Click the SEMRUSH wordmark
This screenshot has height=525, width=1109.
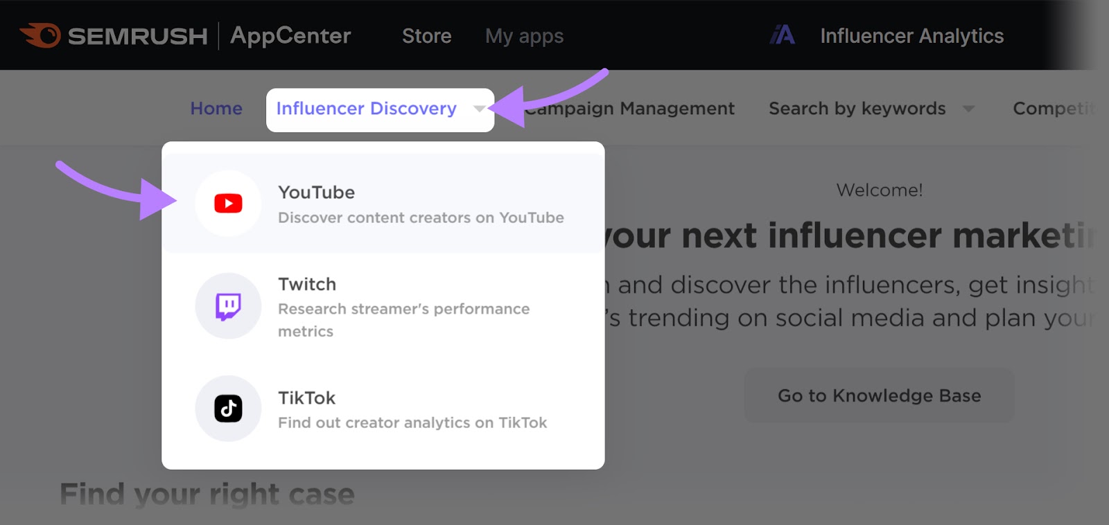(x=137, y=36)
